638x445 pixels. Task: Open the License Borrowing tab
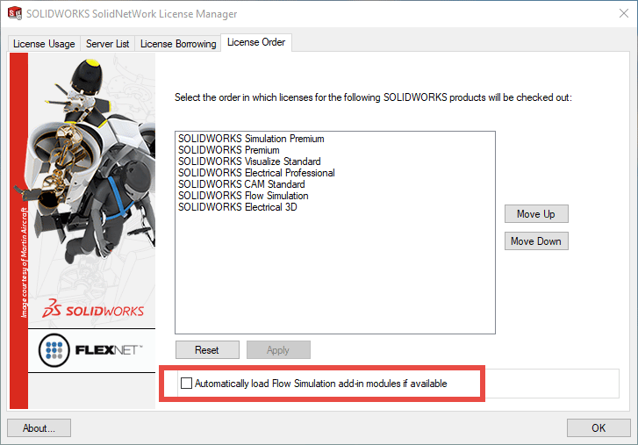[178, 44]
